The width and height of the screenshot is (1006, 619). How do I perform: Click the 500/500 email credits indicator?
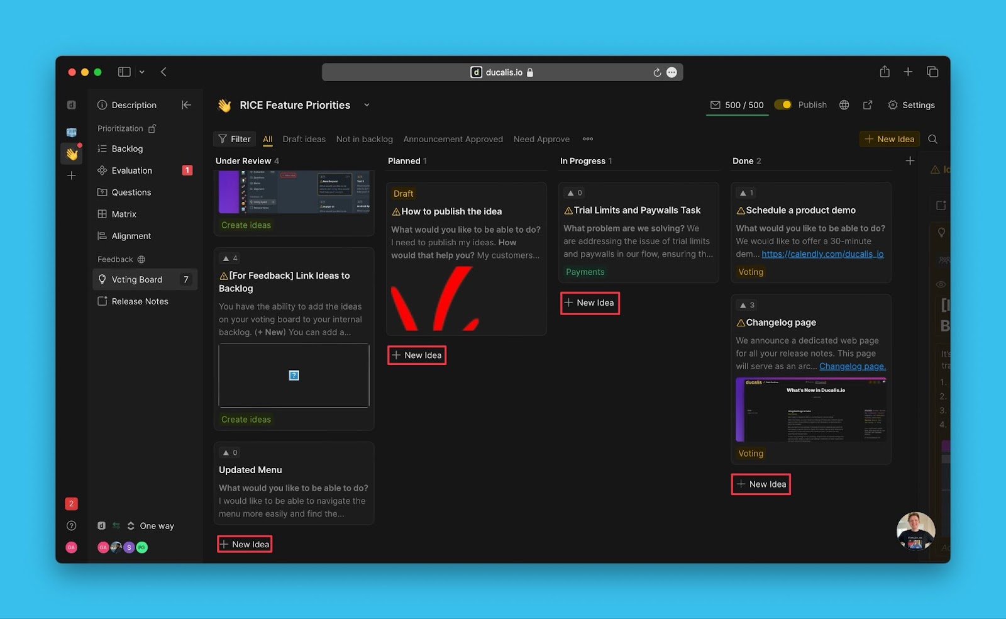tap(737, 104)
